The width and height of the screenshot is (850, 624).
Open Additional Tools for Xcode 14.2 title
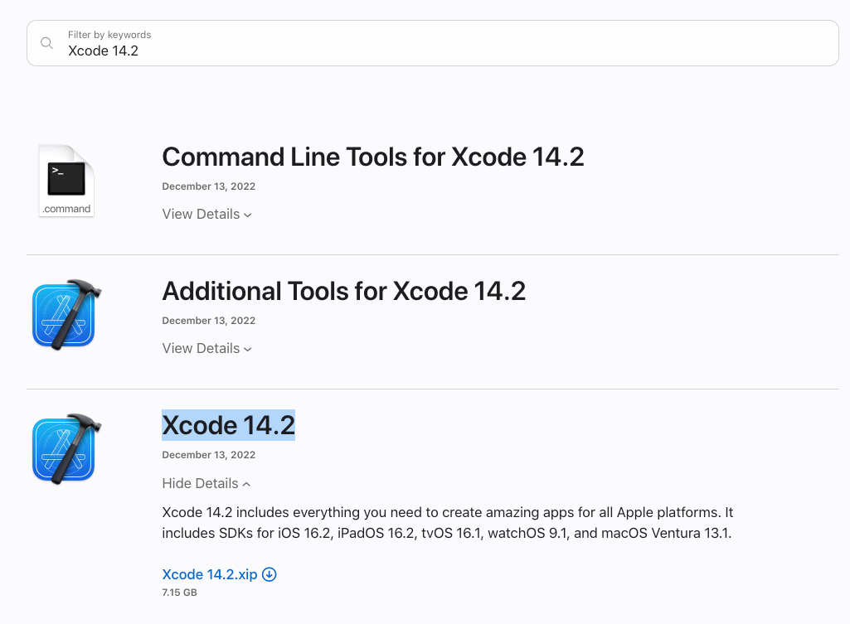343,292
